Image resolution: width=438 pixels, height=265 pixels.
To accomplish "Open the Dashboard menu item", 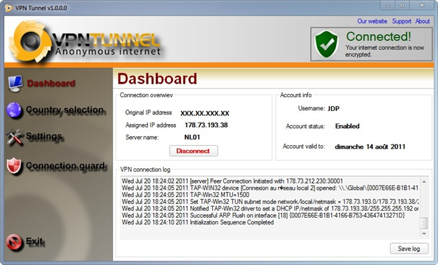I will click(51, 84).
